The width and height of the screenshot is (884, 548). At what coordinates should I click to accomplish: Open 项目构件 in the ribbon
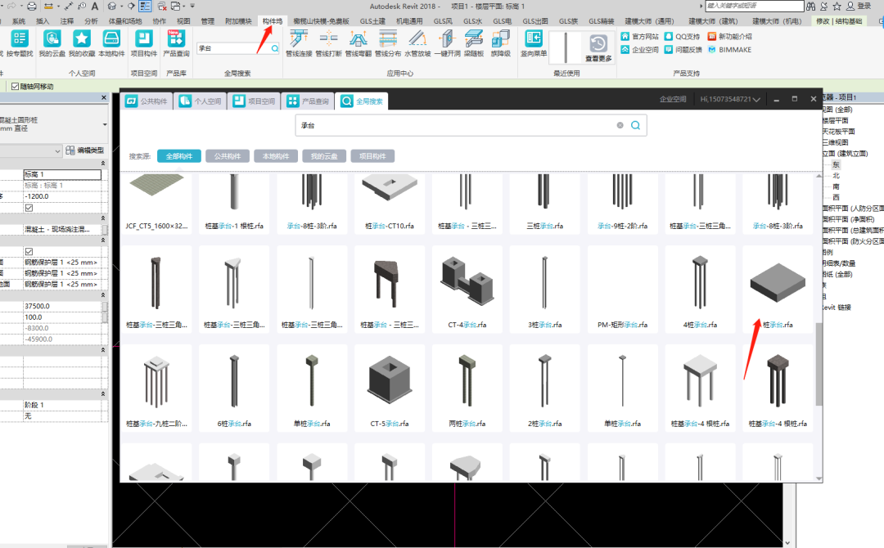[x=144, y=43]
